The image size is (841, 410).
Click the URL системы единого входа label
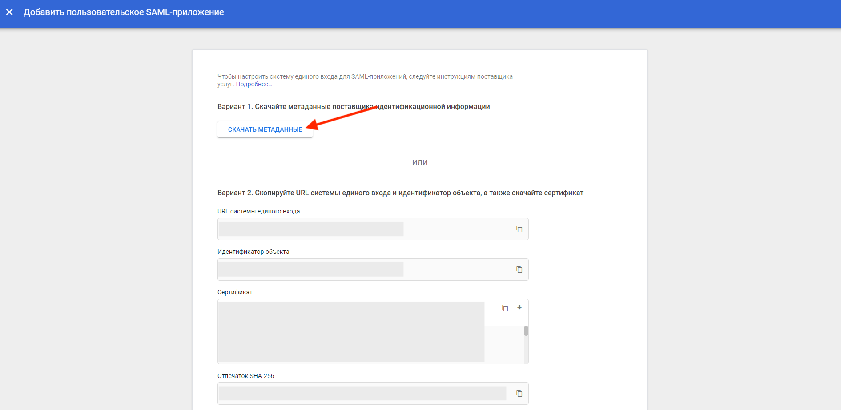pyautogui.click(x=258, y=212)
